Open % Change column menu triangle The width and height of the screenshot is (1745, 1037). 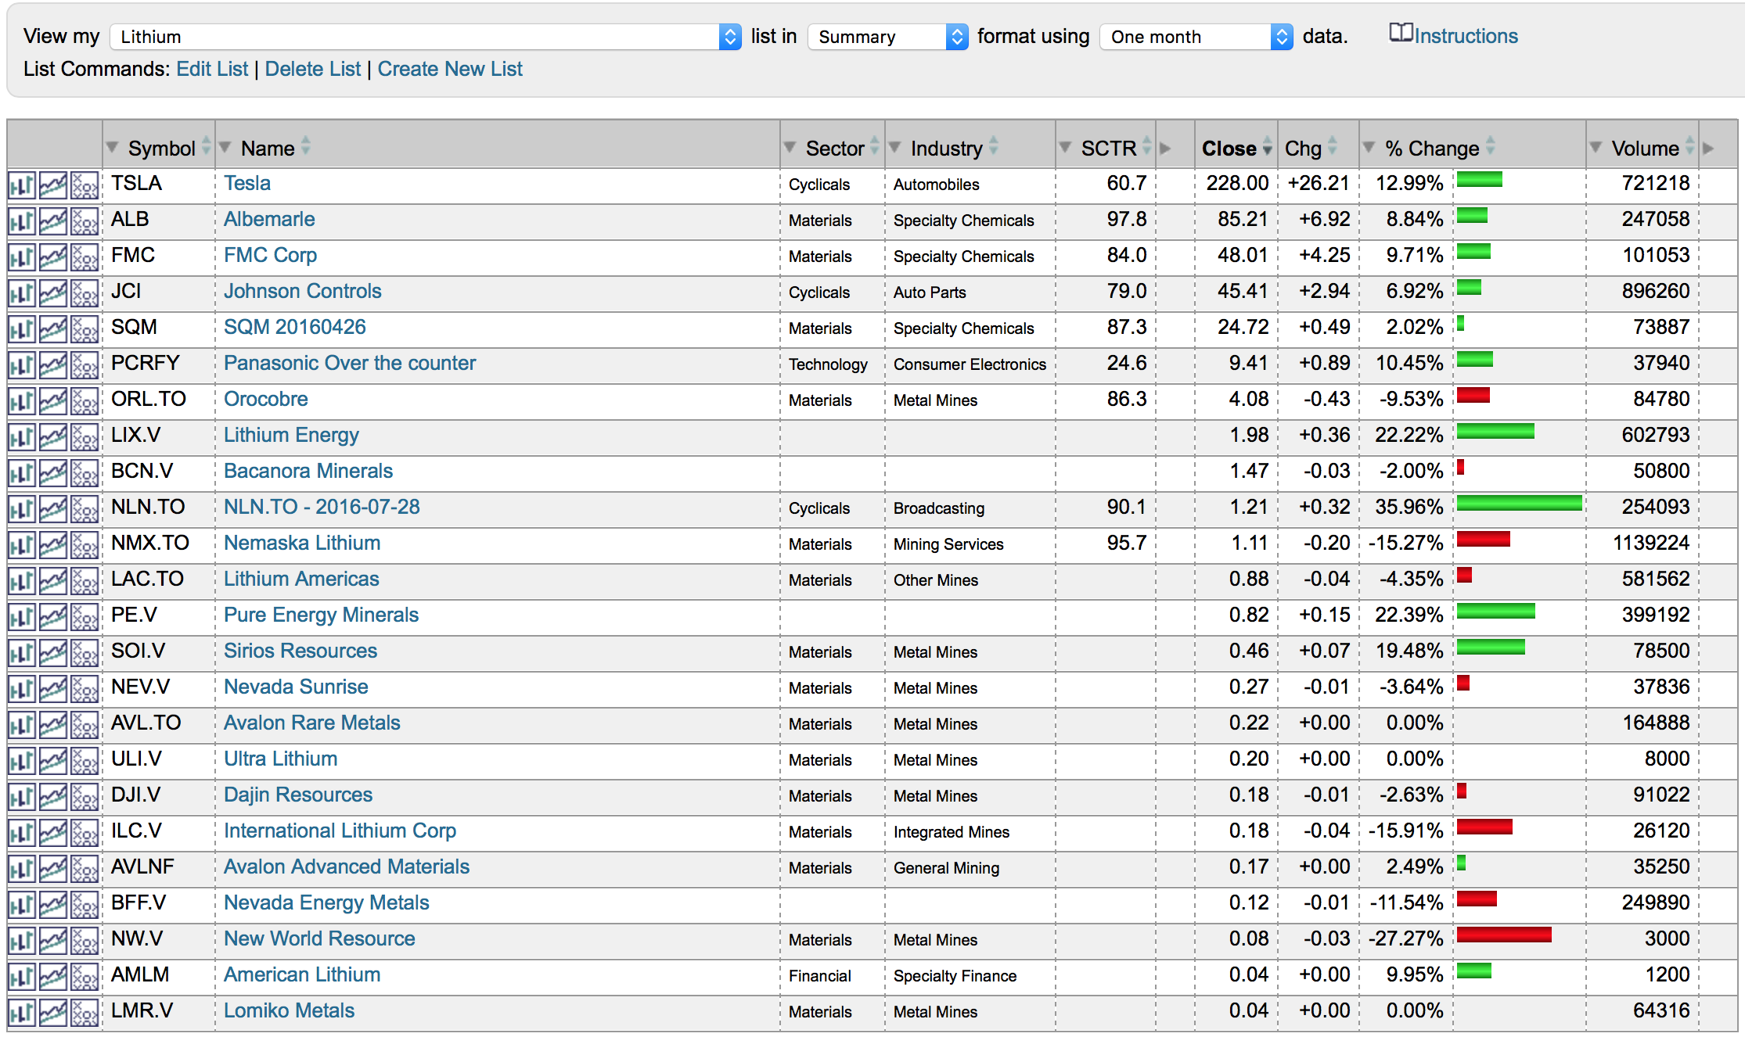(1369, 147)
